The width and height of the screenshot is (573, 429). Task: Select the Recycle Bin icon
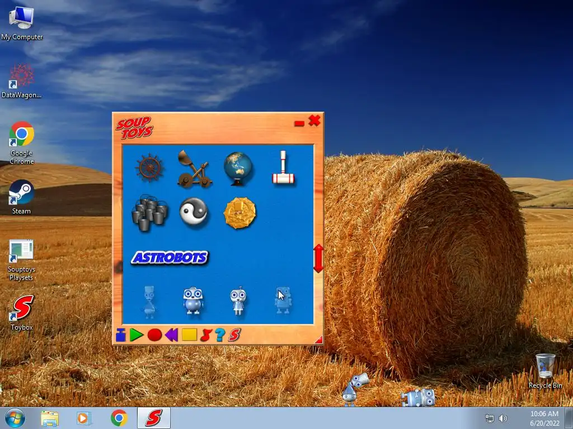(545, 371)
